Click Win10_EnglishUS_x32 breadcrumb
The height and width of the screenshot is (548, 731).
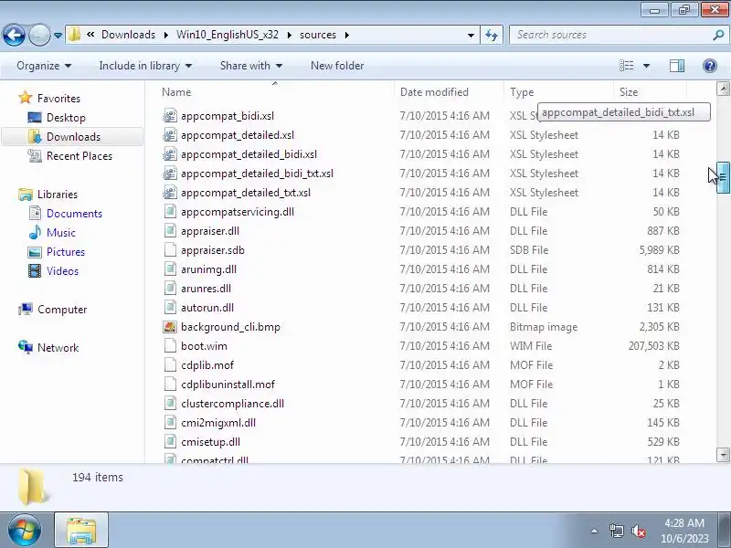[227, 35]
